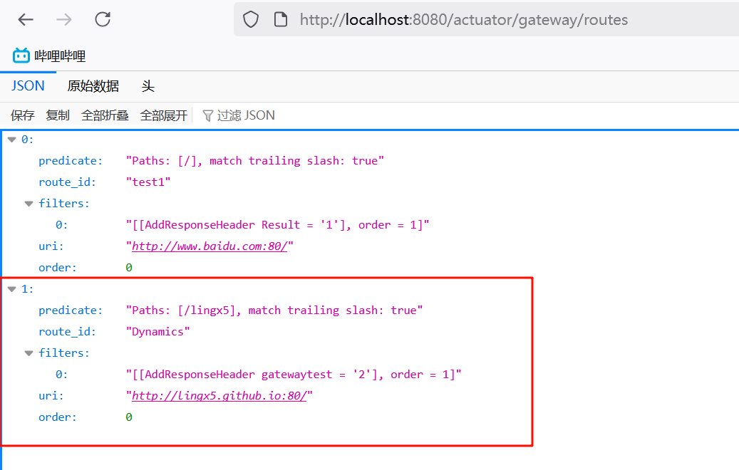Select the AddResponseHeader gatewaytest filter value

pyautogui.click(x=294, y=375)
